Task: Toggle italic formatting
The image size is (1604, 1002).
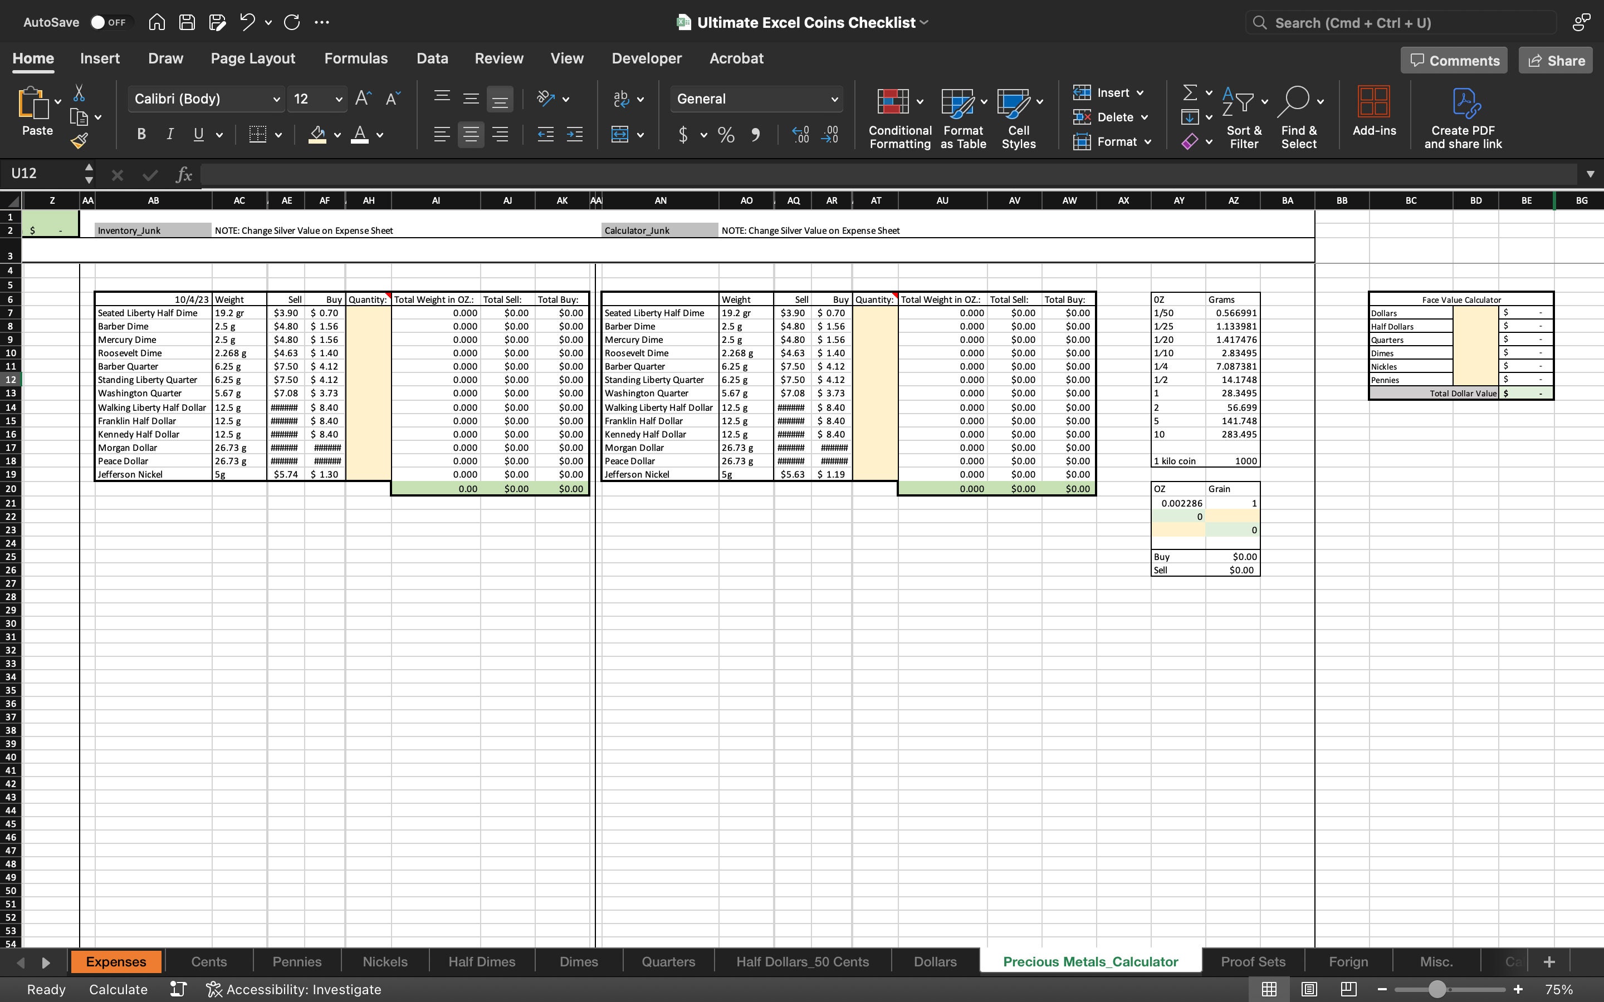Action: [169, 134]
